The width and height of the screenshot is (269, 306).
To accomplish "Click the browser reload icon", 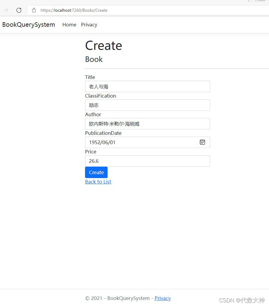I will pos(19,10).
